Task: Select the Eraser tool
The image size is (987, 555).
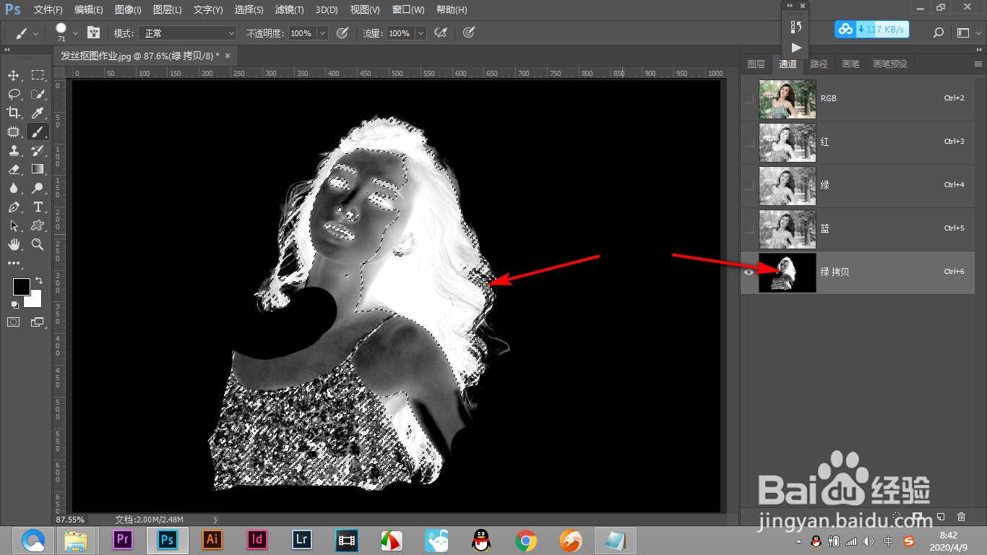Action: click(x=14, y=169)
